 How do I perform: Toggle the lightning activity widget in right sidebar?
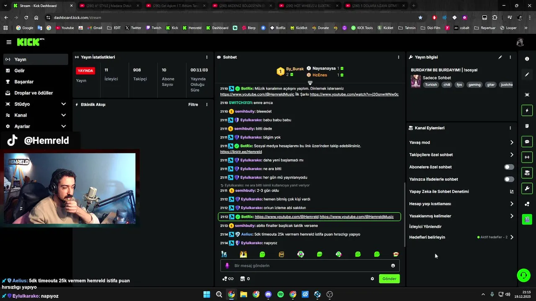[527, 110]
